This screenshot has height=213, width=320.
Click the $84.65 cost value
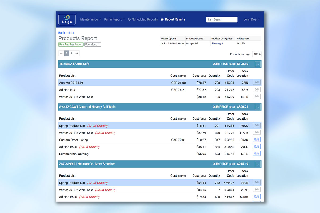[201, 190]
